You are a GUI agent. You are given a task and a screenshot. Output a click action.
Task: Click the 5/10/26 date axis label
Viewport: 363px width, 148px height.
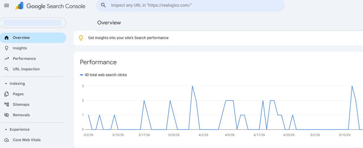(345, 135)
